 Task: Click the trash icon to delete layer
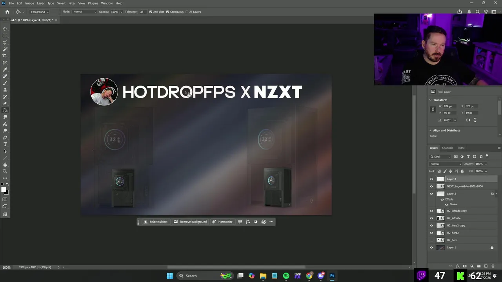(x=493, y=266)
